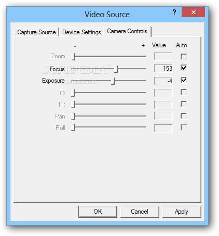Image resolution: width=219 pixels, height=236 pixels.
Task: Switch to the Capture Source tab
Action: 36,32
